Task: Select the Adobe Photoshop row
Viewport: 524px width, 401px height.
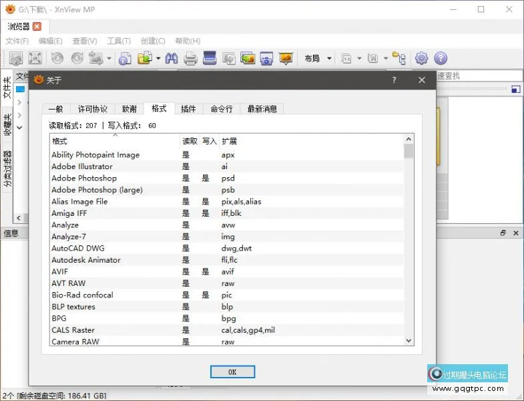Action: pyautogui.click(x=84, y=178)
